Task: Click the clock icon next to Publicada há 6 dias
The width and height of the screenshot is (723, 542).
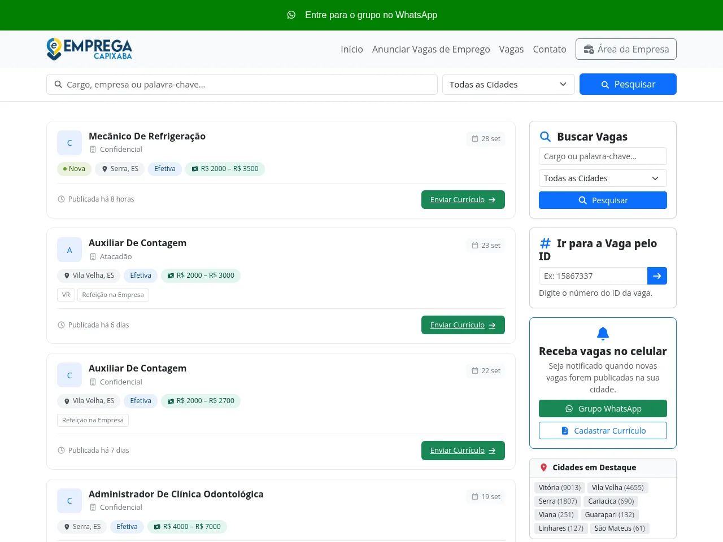Action: click(x=62, y=325)
